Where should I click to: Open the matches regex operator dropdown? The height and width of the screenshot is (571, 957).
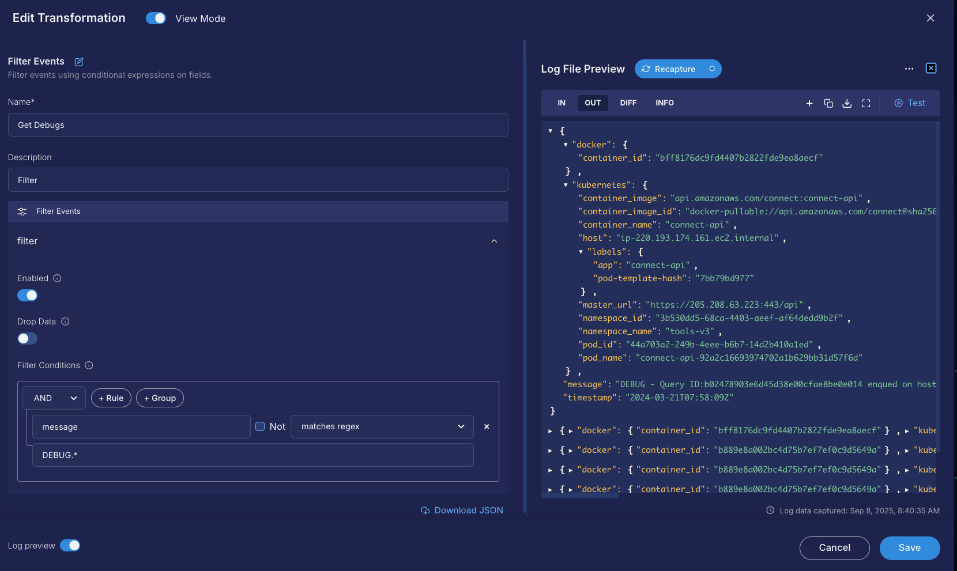click(382, 426)
